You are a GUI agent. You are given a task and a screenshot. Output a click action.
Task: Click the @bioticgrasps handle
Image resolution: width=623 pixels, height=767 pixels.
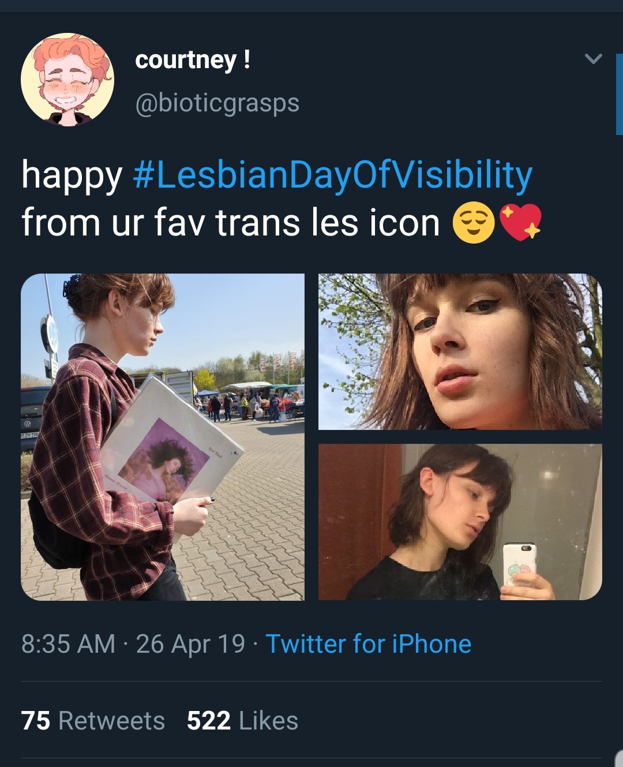[x=217, y=103]
